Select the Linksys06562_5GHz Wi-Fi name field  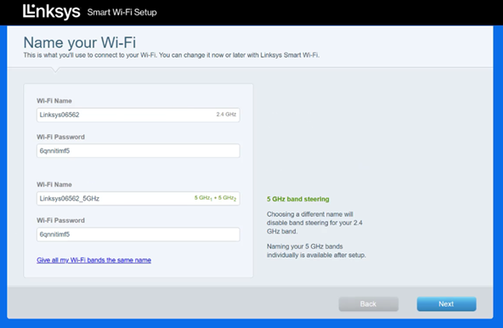click(138, 199)
